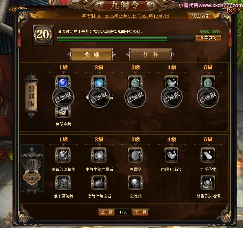This screenshot has height=228, width=243.
Task: Click the 九阁圣物 reward icon
Action: coord(208,155)
